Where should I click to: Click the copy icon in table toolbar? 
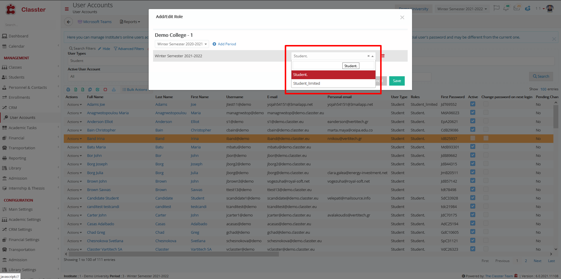click(x=90, y=90)
